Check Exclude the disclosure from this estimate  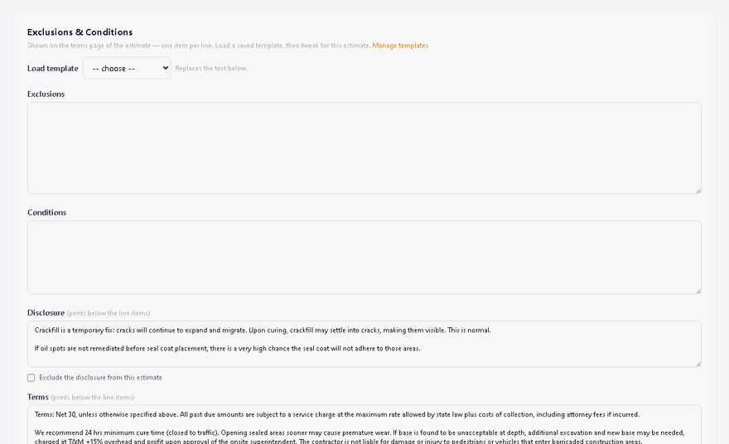tap(31, 378)
